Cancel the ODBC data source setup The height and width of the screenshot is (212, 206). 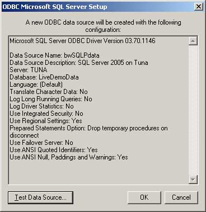[x=181, y=197]
